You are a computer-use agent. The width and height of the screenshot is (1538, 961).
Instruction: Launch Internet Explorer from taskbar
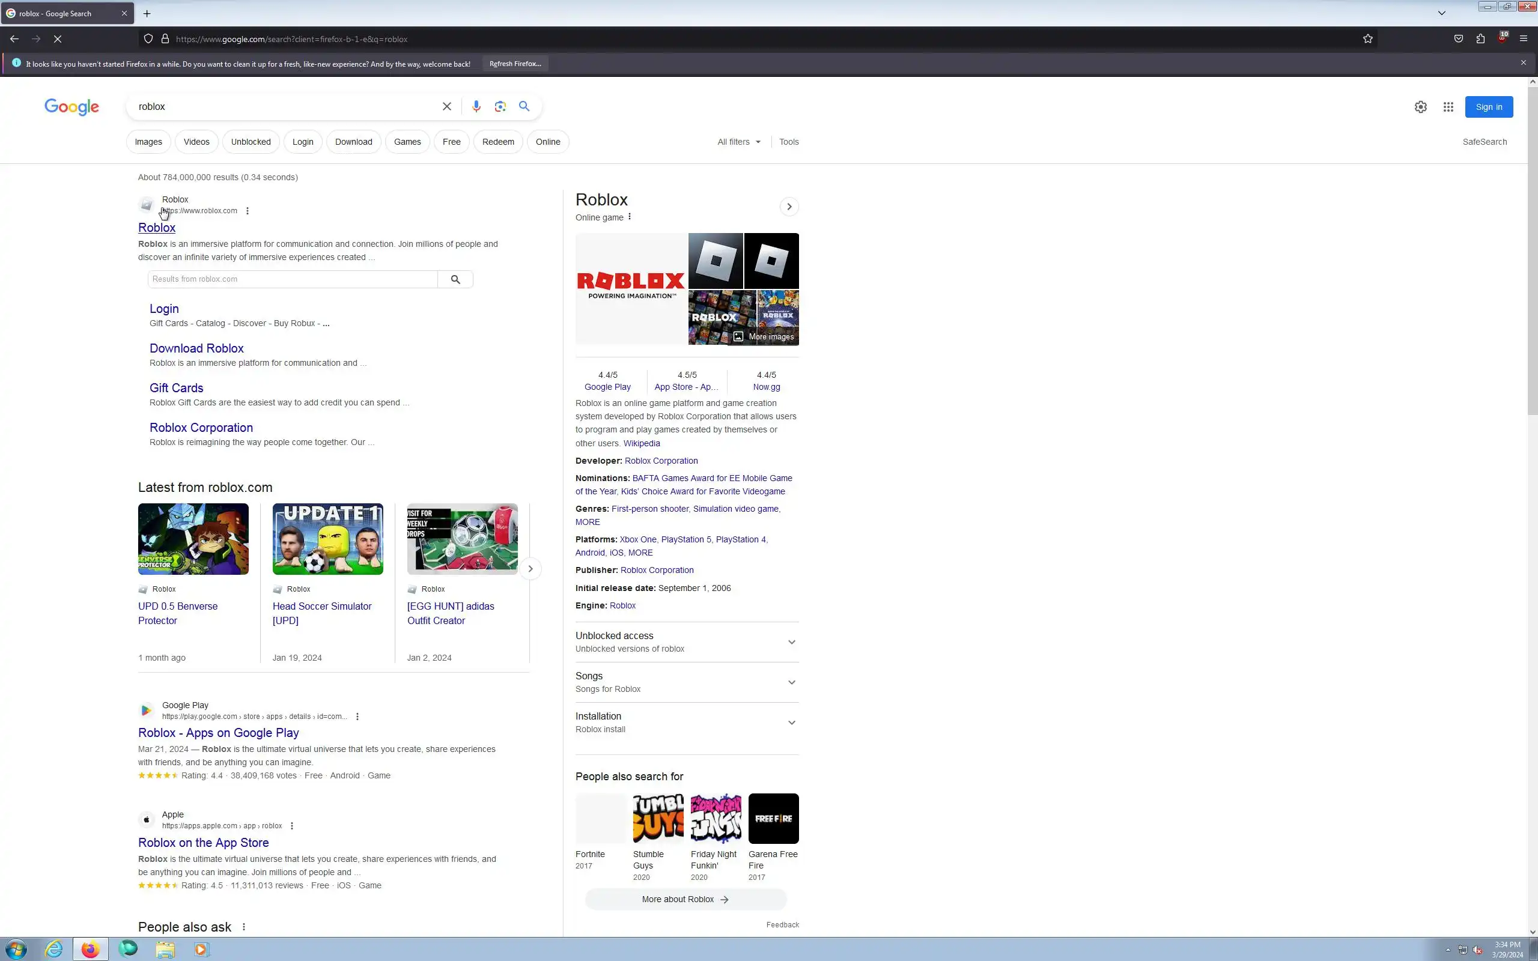[54, 949]
